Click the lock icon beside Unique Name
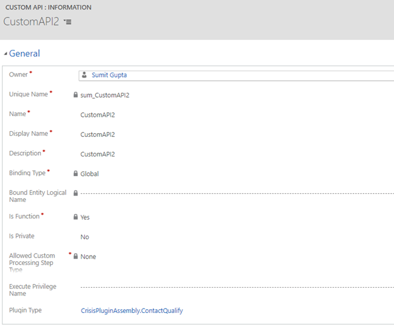Image resolution: width=394 pixels, height=325 pixels. (76, 95)
